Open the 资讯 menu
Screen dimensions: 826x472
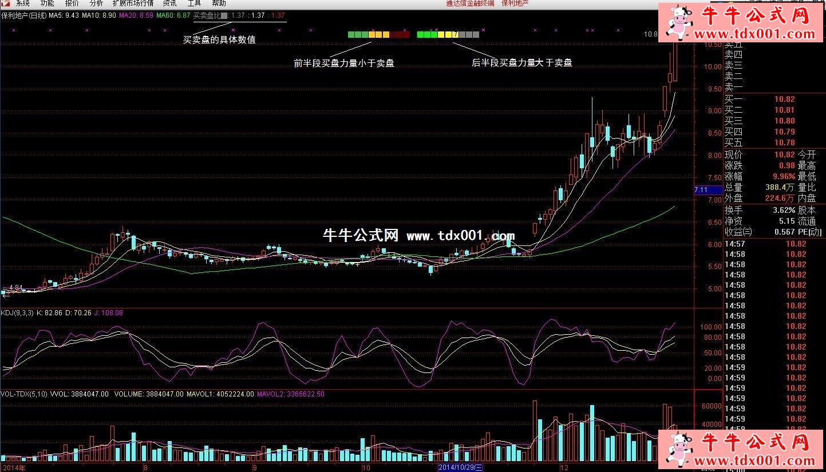pyautogui.click(x=170, y=3)
